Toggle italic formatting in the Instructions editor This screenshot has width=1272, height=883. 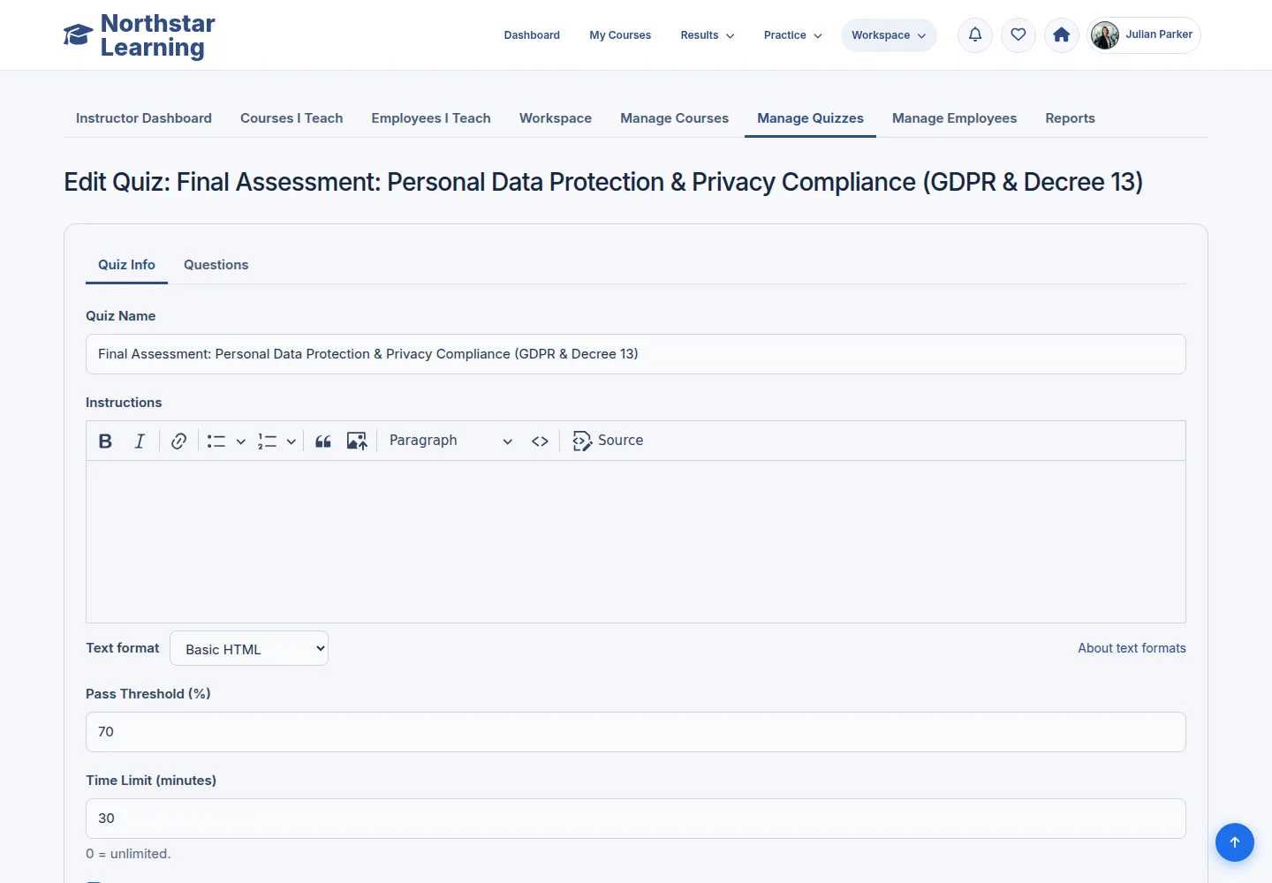point(140,441)
